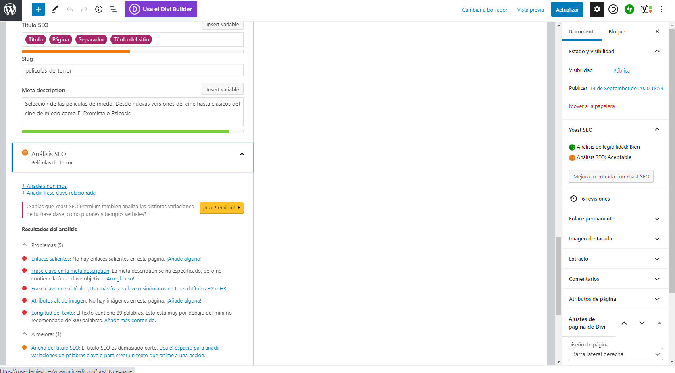Move Divi page settings panel up

[624, 323]
